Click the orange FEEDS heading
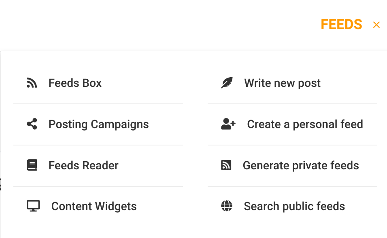387x238 pixels. tap(341, 25)
